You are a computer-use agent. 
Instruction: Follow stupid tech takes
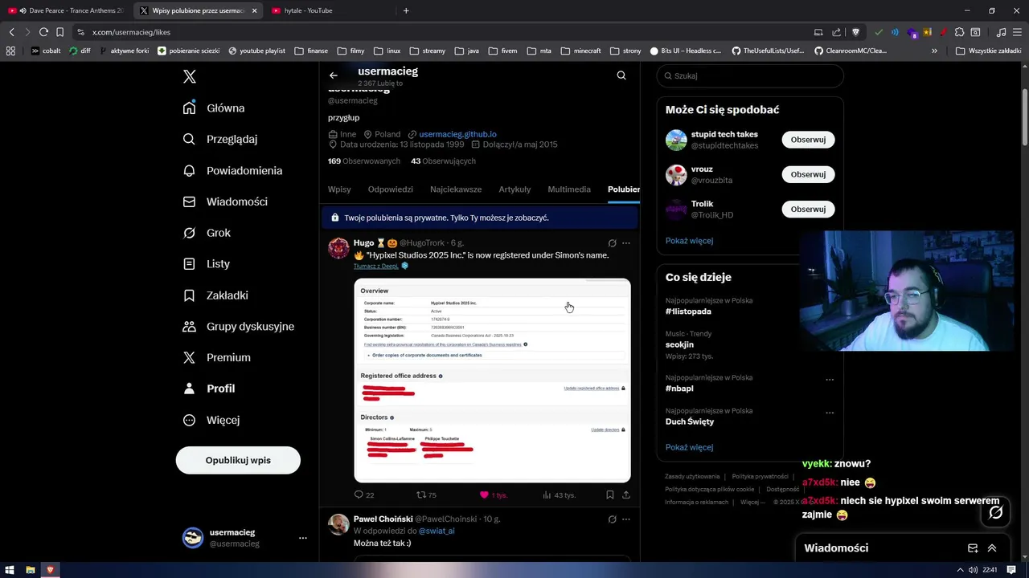click(x=808, y=140)
